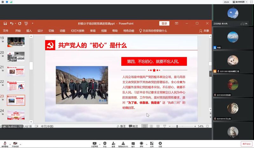
Task: Click the Record icon in meeting toolbar
Action: coord(141,143)
